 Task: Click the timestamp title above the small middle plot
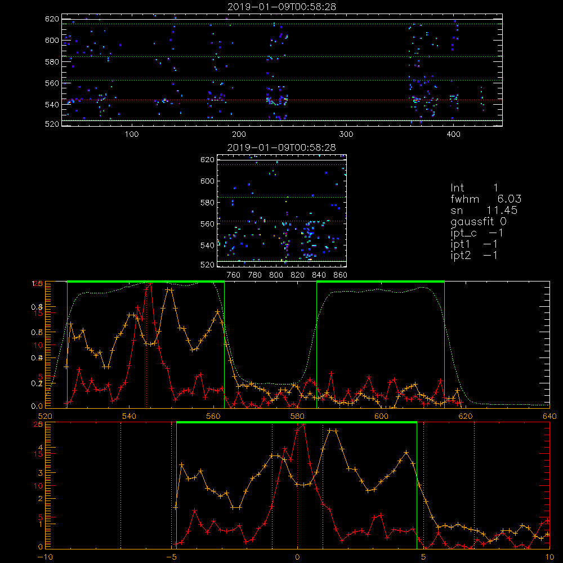(281, 148)
